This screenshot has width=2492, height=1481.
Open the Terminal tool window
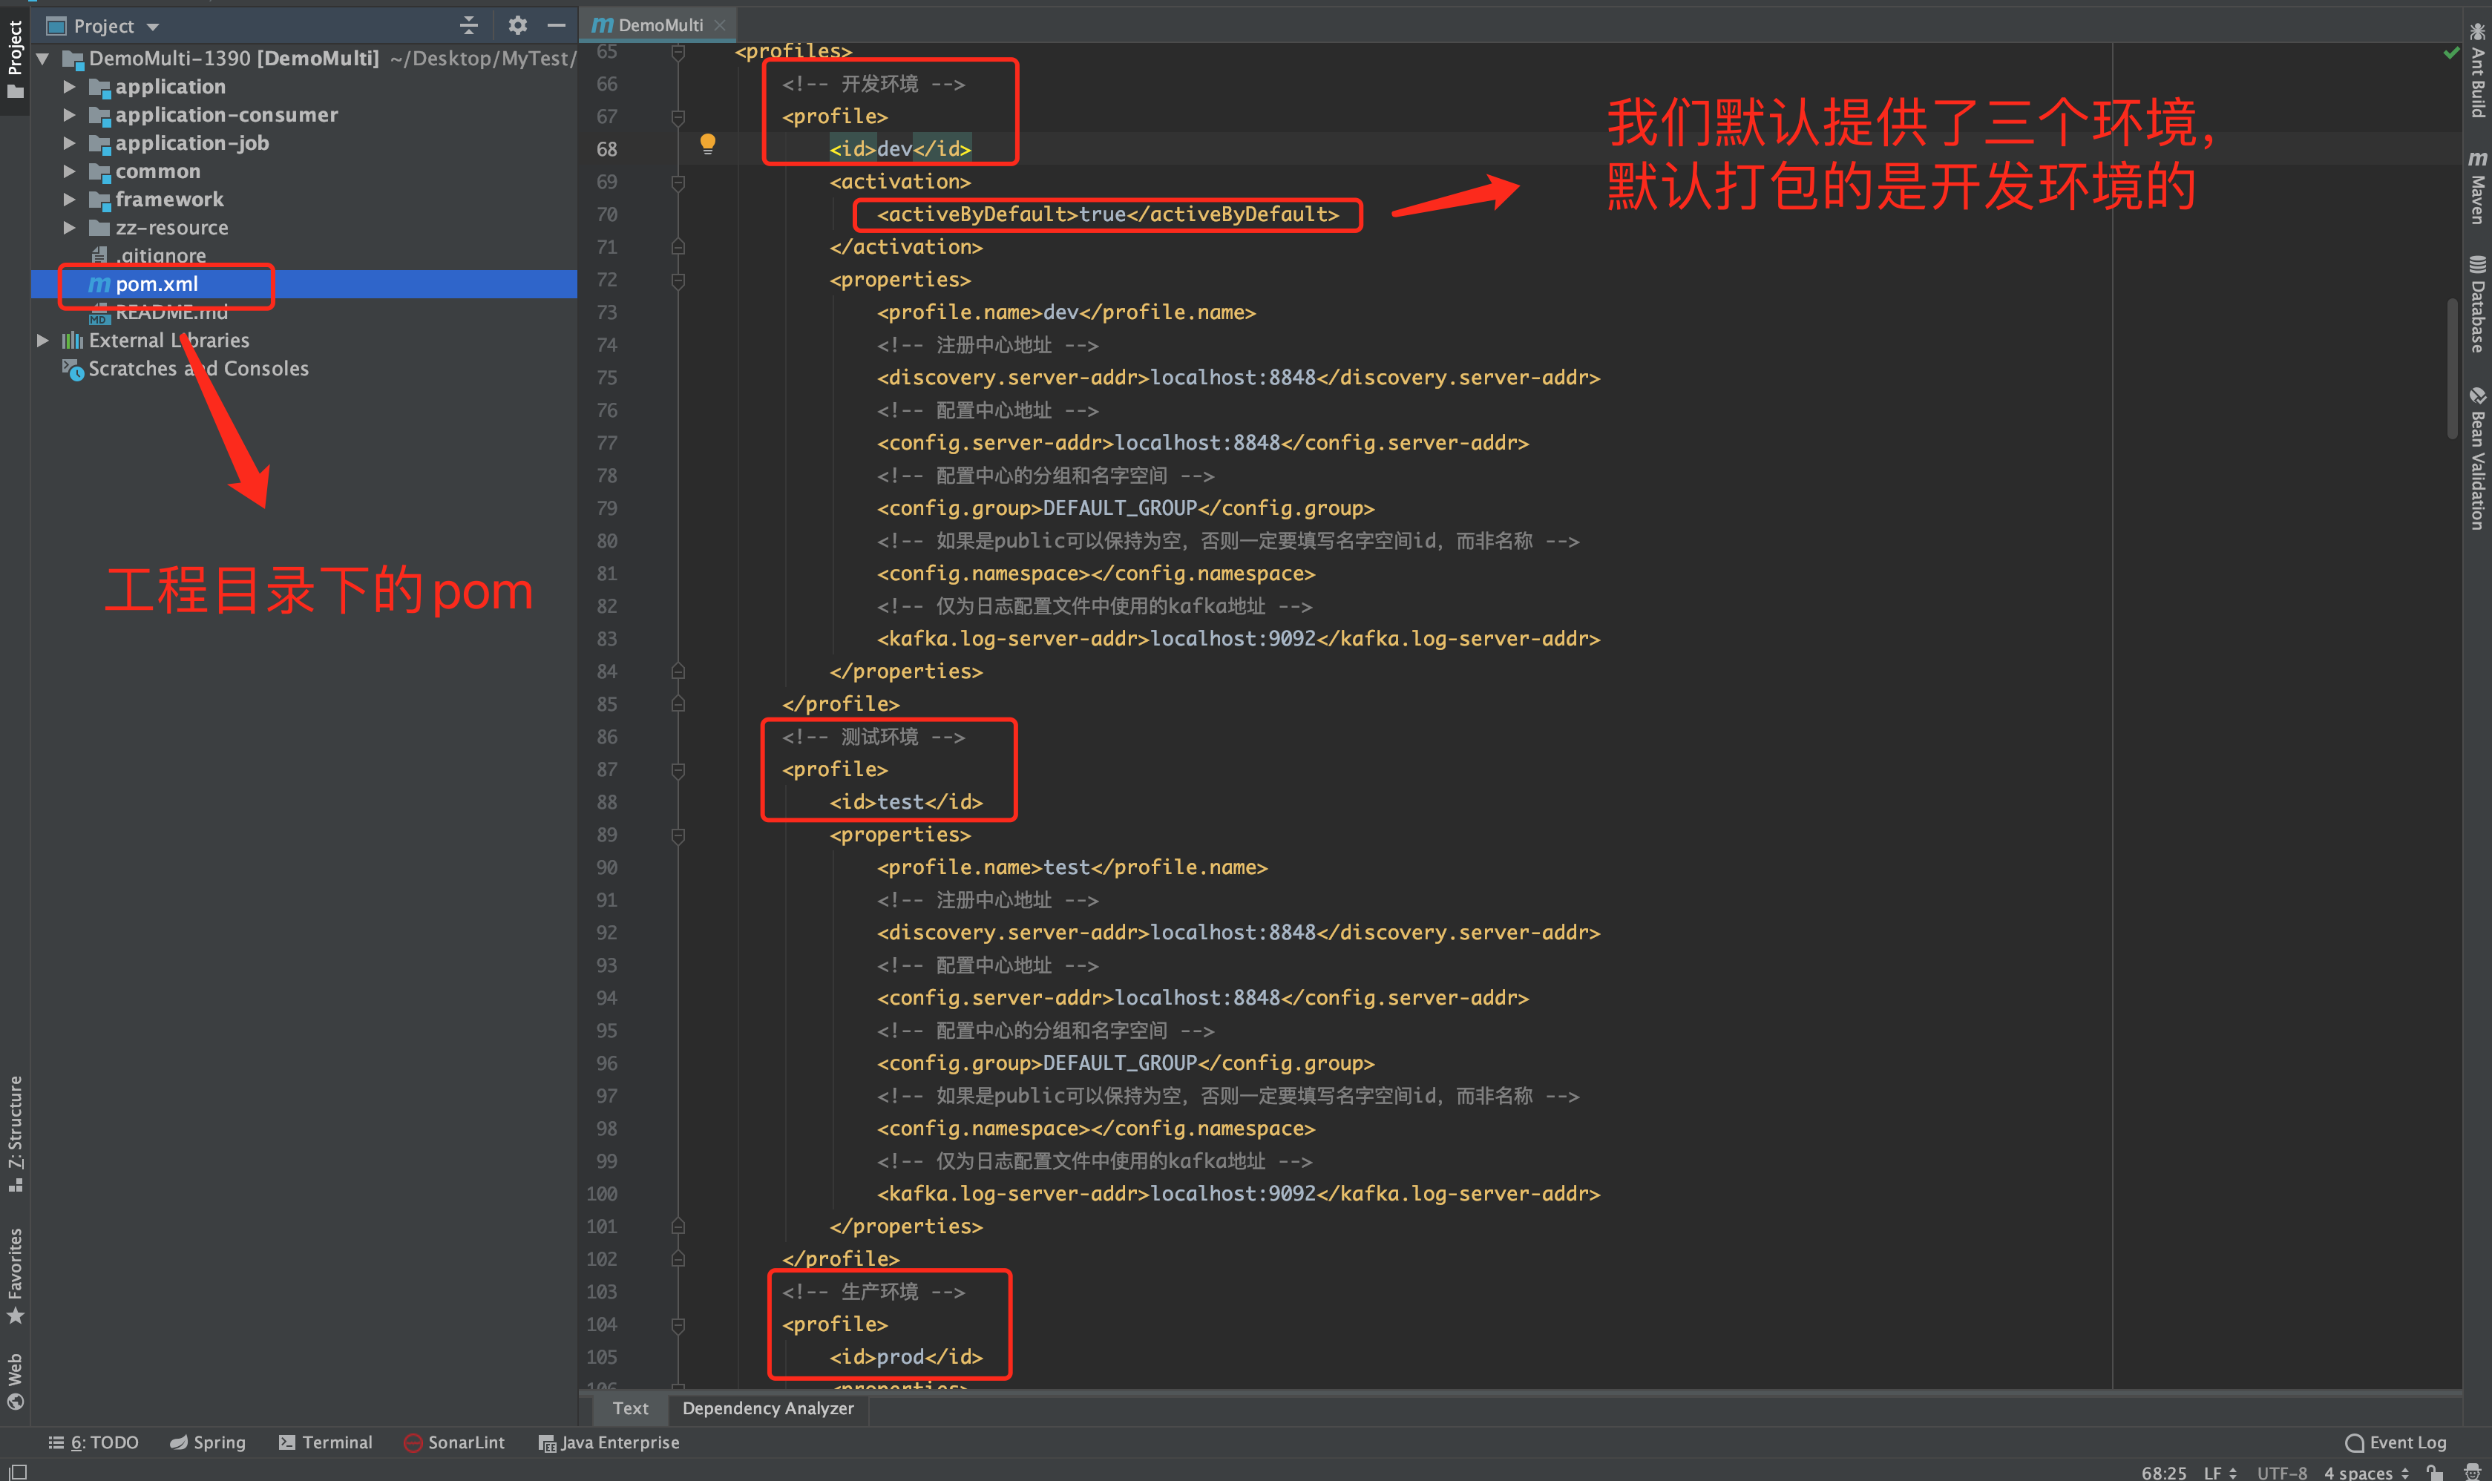click(x=325, y=1442)
